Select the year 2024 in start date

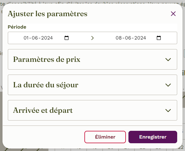[x=47, y=38]
